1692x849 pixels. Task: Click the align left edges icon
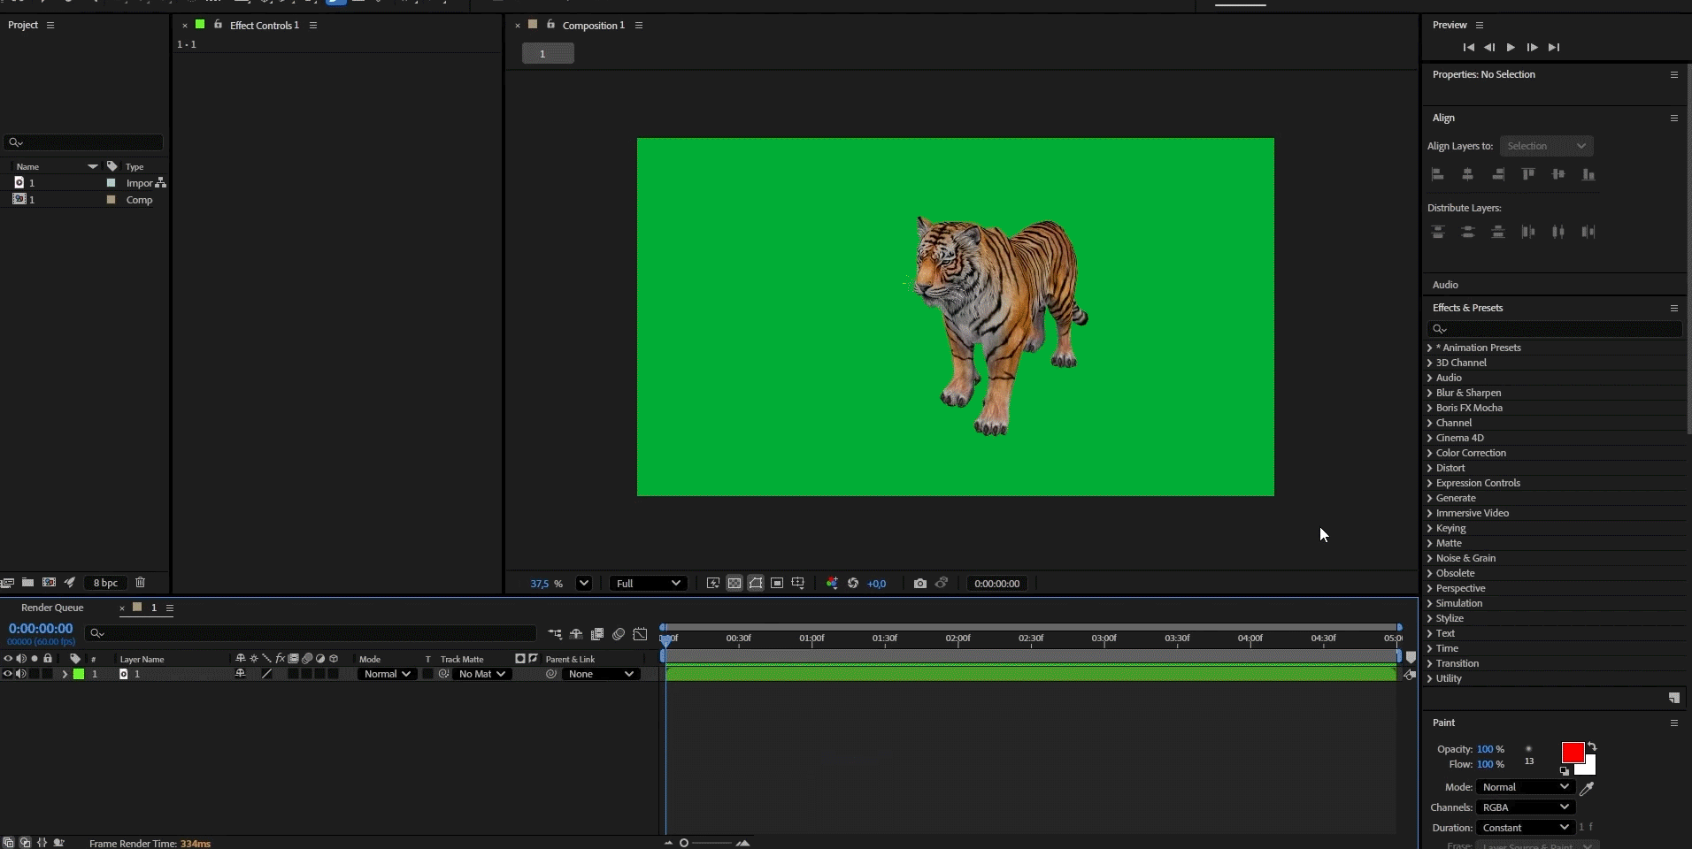coord(1438,175)
